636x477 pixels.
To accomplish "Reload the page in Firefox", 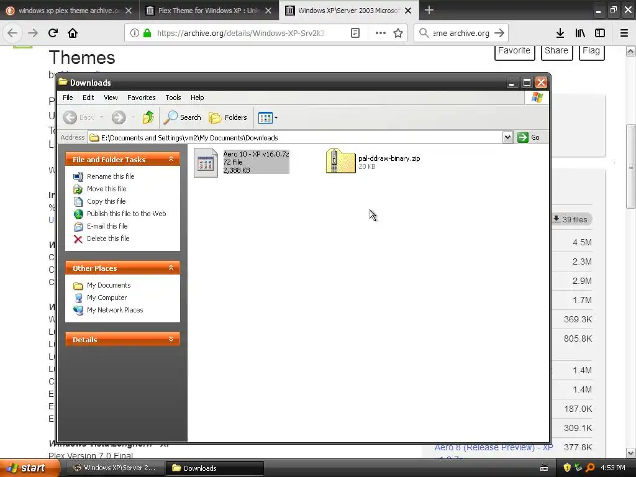I will [53, 33].
